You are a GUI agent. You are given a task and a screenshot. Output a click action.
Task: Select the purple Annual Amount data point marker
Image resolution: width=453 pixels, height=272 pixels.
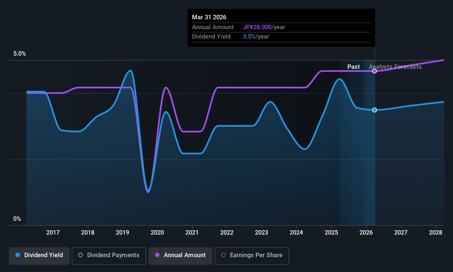click(374, 71)
